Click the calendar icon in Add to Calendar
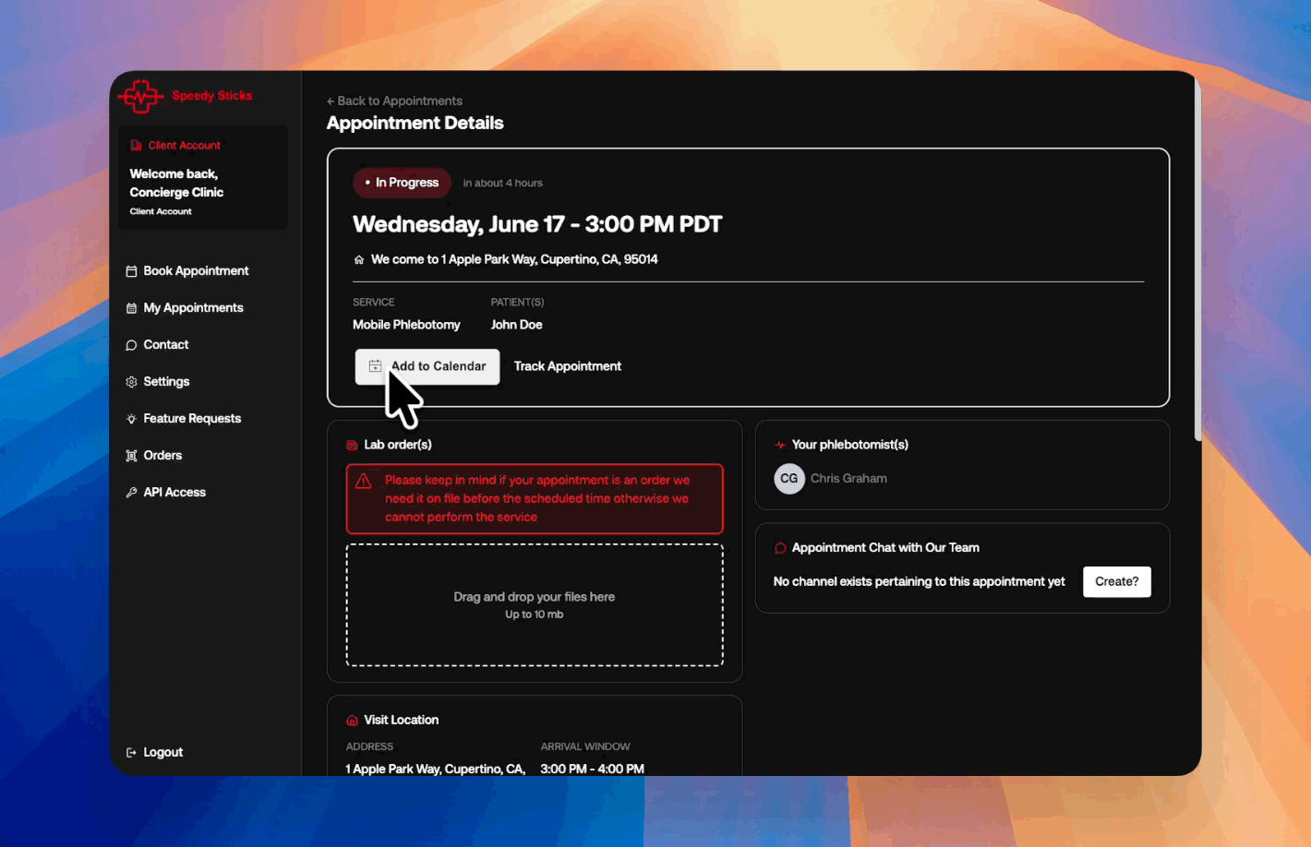This screenshot has height=847, width=1311. click(x=375, y=366)
